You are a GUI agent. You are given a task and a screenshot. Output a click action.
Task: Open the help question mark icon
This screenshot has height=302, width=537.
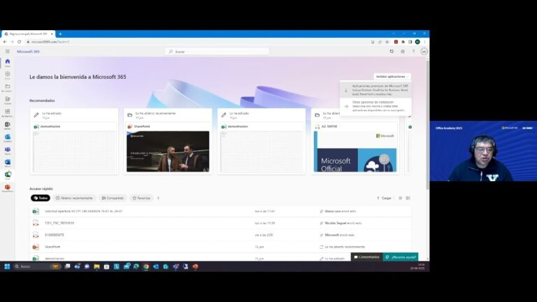pos(413,51)
